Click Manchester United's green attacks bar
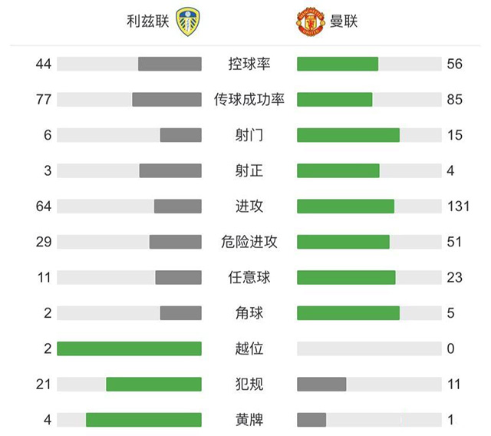Image resolution: width=491 pixels, height=436 pixels. (x=345, y=206)
